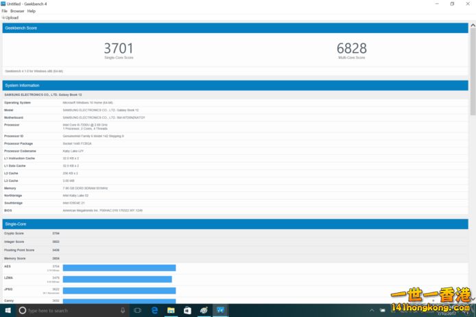This screenshot has height=317, width=476.
Task: Click the Upload toolbar button
Action: [x=10, y=18]
